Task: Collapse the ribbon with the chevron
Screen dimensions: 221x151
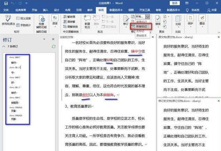Action: (219, 32)
